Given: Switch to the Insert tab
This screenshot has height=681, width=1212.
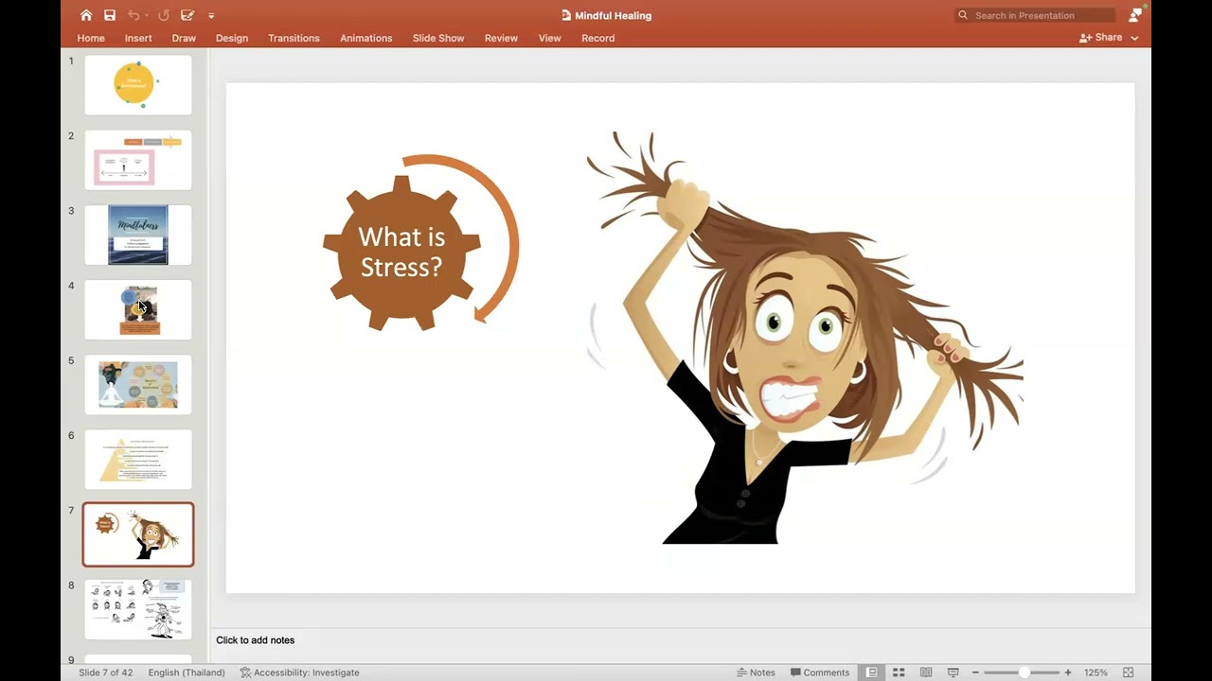Looking at the screenshot, I should coord(138,38).
